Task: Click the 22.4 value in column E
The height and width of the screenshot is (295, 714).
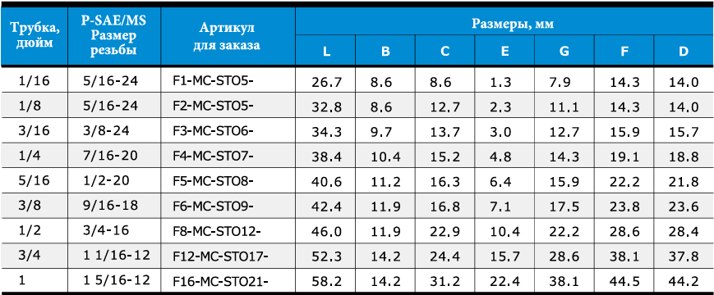Action: (505, 282)
